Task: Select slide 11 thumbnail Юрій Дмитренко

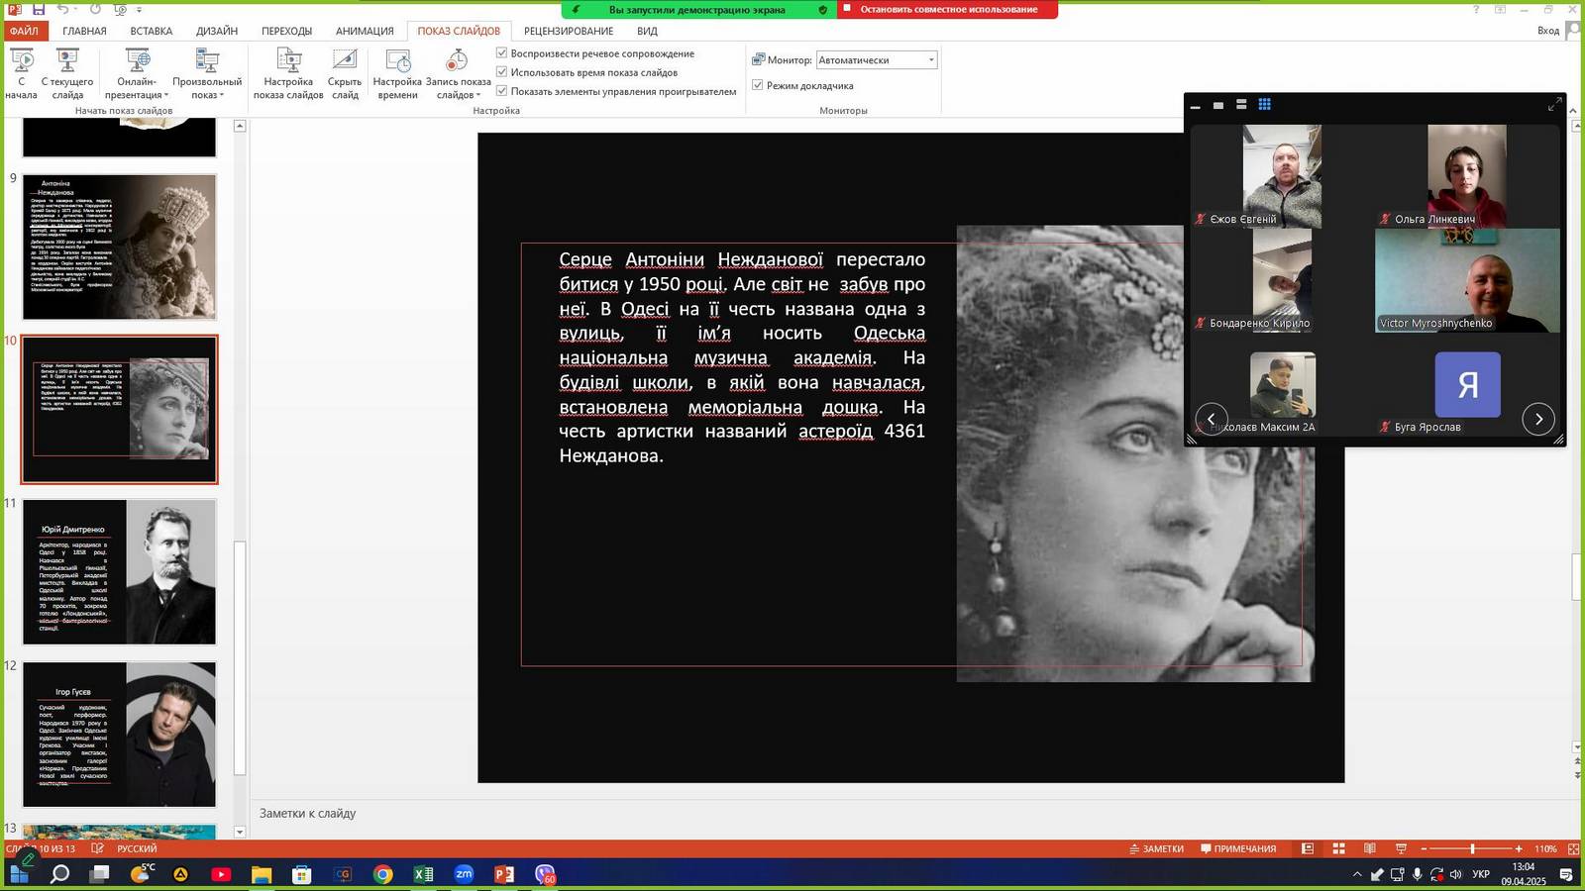Action: point(119,572)
